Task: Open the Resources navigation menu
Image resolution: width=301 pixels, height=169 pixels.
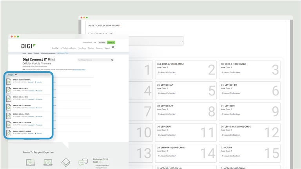Action: (99, 48)
